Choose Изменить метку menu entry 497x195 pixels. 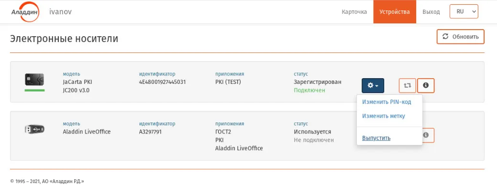[x=384, y=116]
